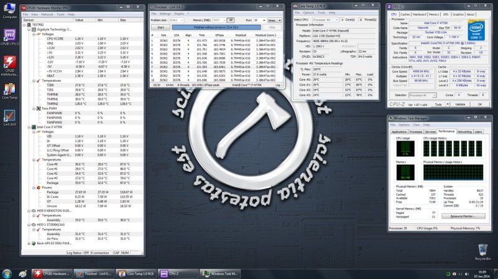Open the times dropdown in LinX
Image resolution: width=498 pixels, height=279 pixels.
(280, 20)
